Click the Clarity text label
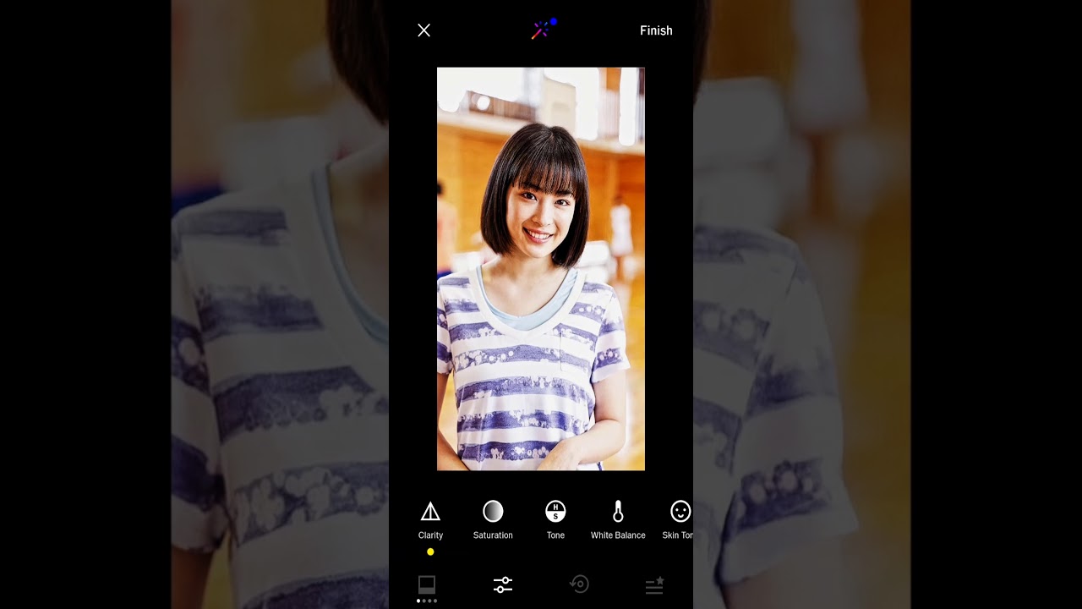The image size is (1082, 609). 430,535
